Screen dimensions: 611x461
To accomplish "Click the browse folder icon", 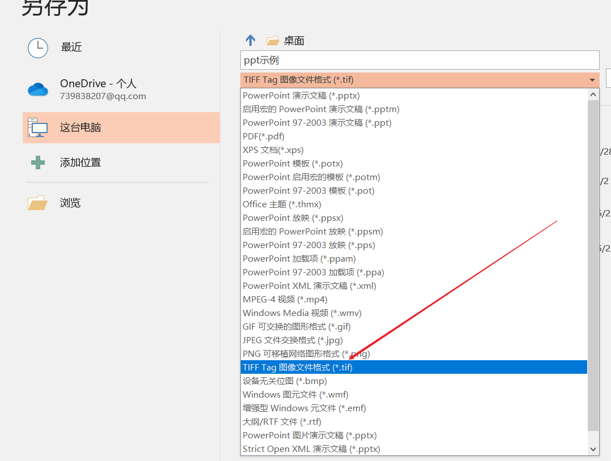I will tap(38, 203).
